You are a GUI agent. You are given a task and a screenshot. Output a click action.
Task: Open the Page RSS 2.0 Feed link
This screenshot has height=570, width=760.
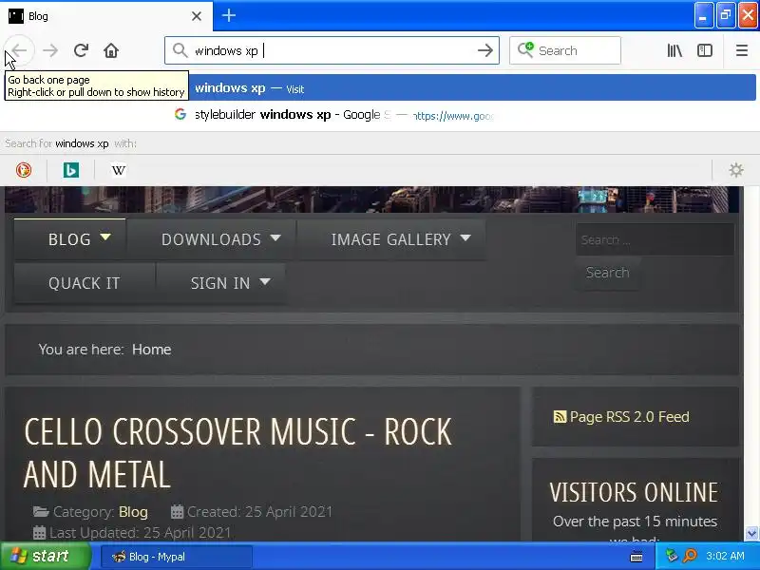point(629,417)
